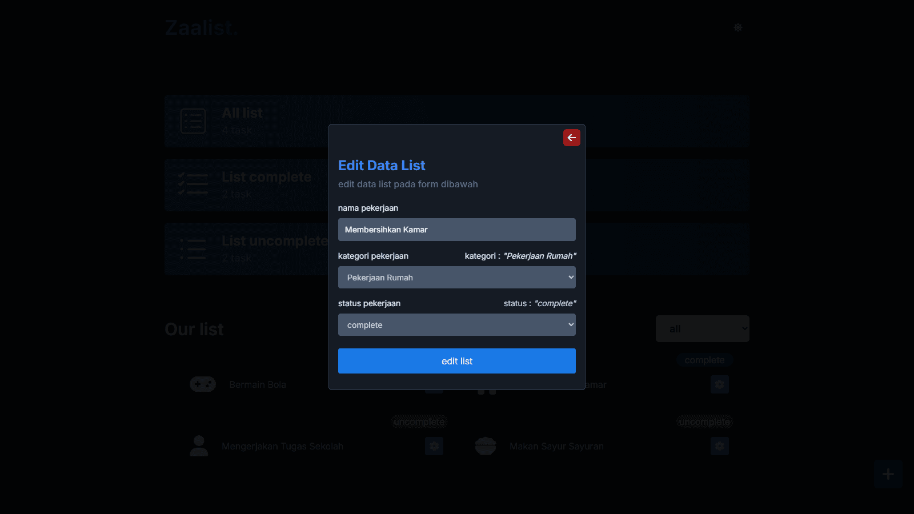
Task: Open the gear settings for Makan Sayur Sayuran
Action: click(x=719, y=446)
